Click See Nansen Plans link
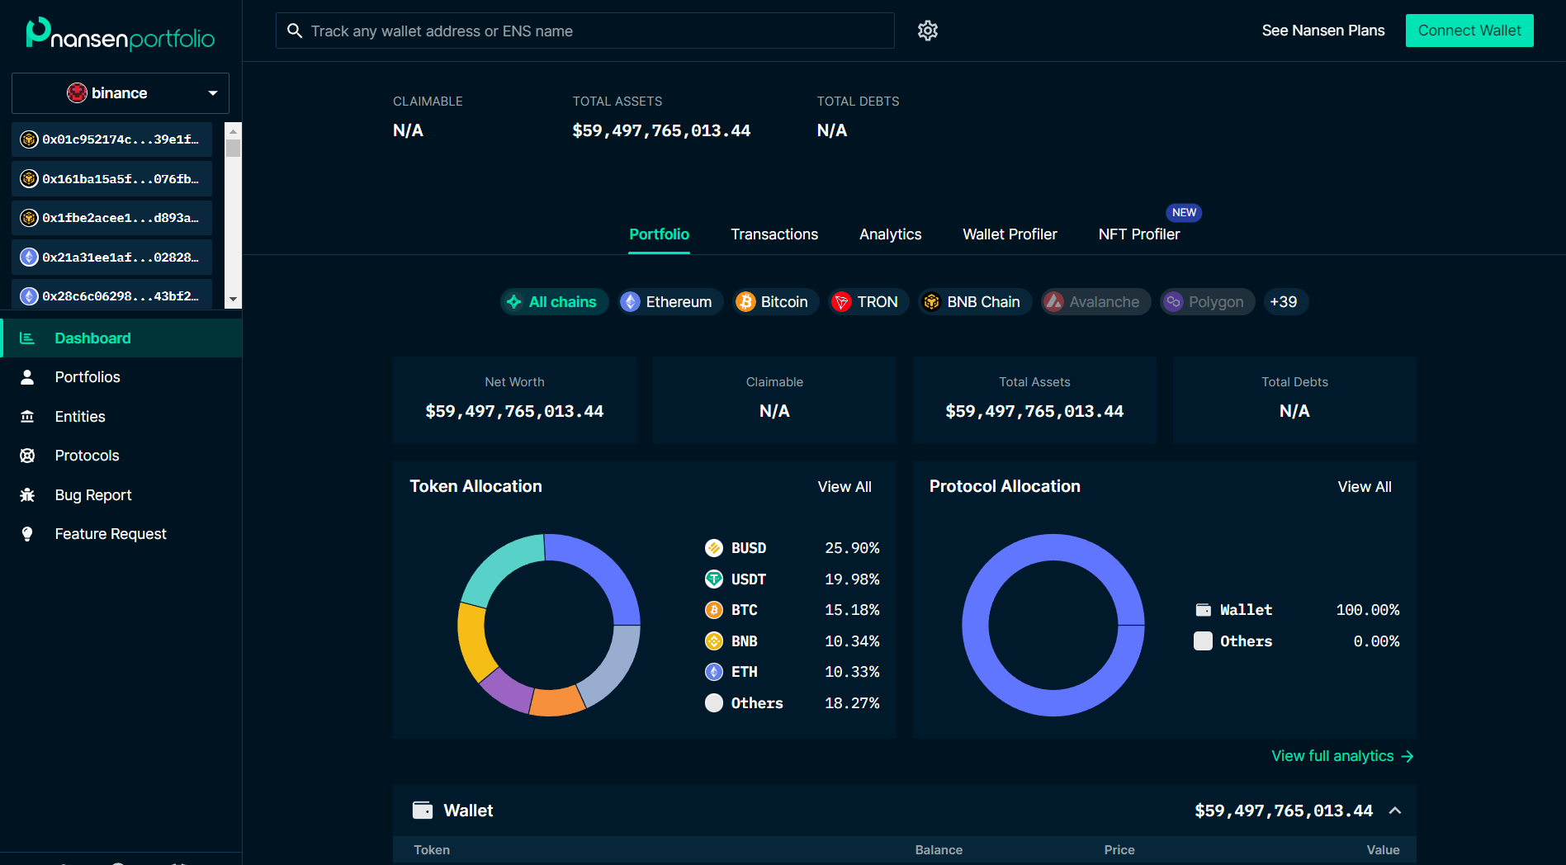 [x=1323, y=31]
